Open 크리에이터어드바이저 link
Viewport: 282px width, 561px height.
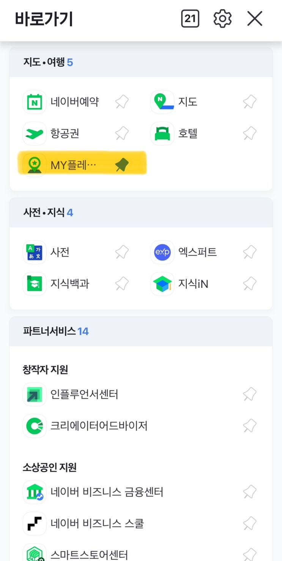click(99, 426)
